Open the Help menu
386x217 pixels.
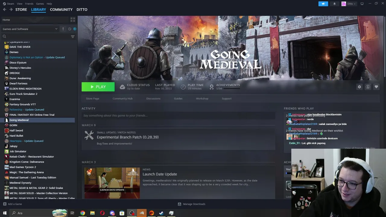(49, 4)
